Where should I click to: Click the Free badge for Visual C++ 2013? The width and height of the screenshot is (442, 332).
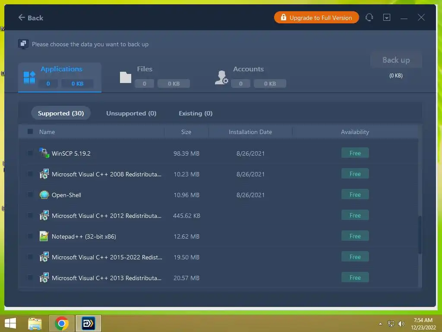(355, 278)
